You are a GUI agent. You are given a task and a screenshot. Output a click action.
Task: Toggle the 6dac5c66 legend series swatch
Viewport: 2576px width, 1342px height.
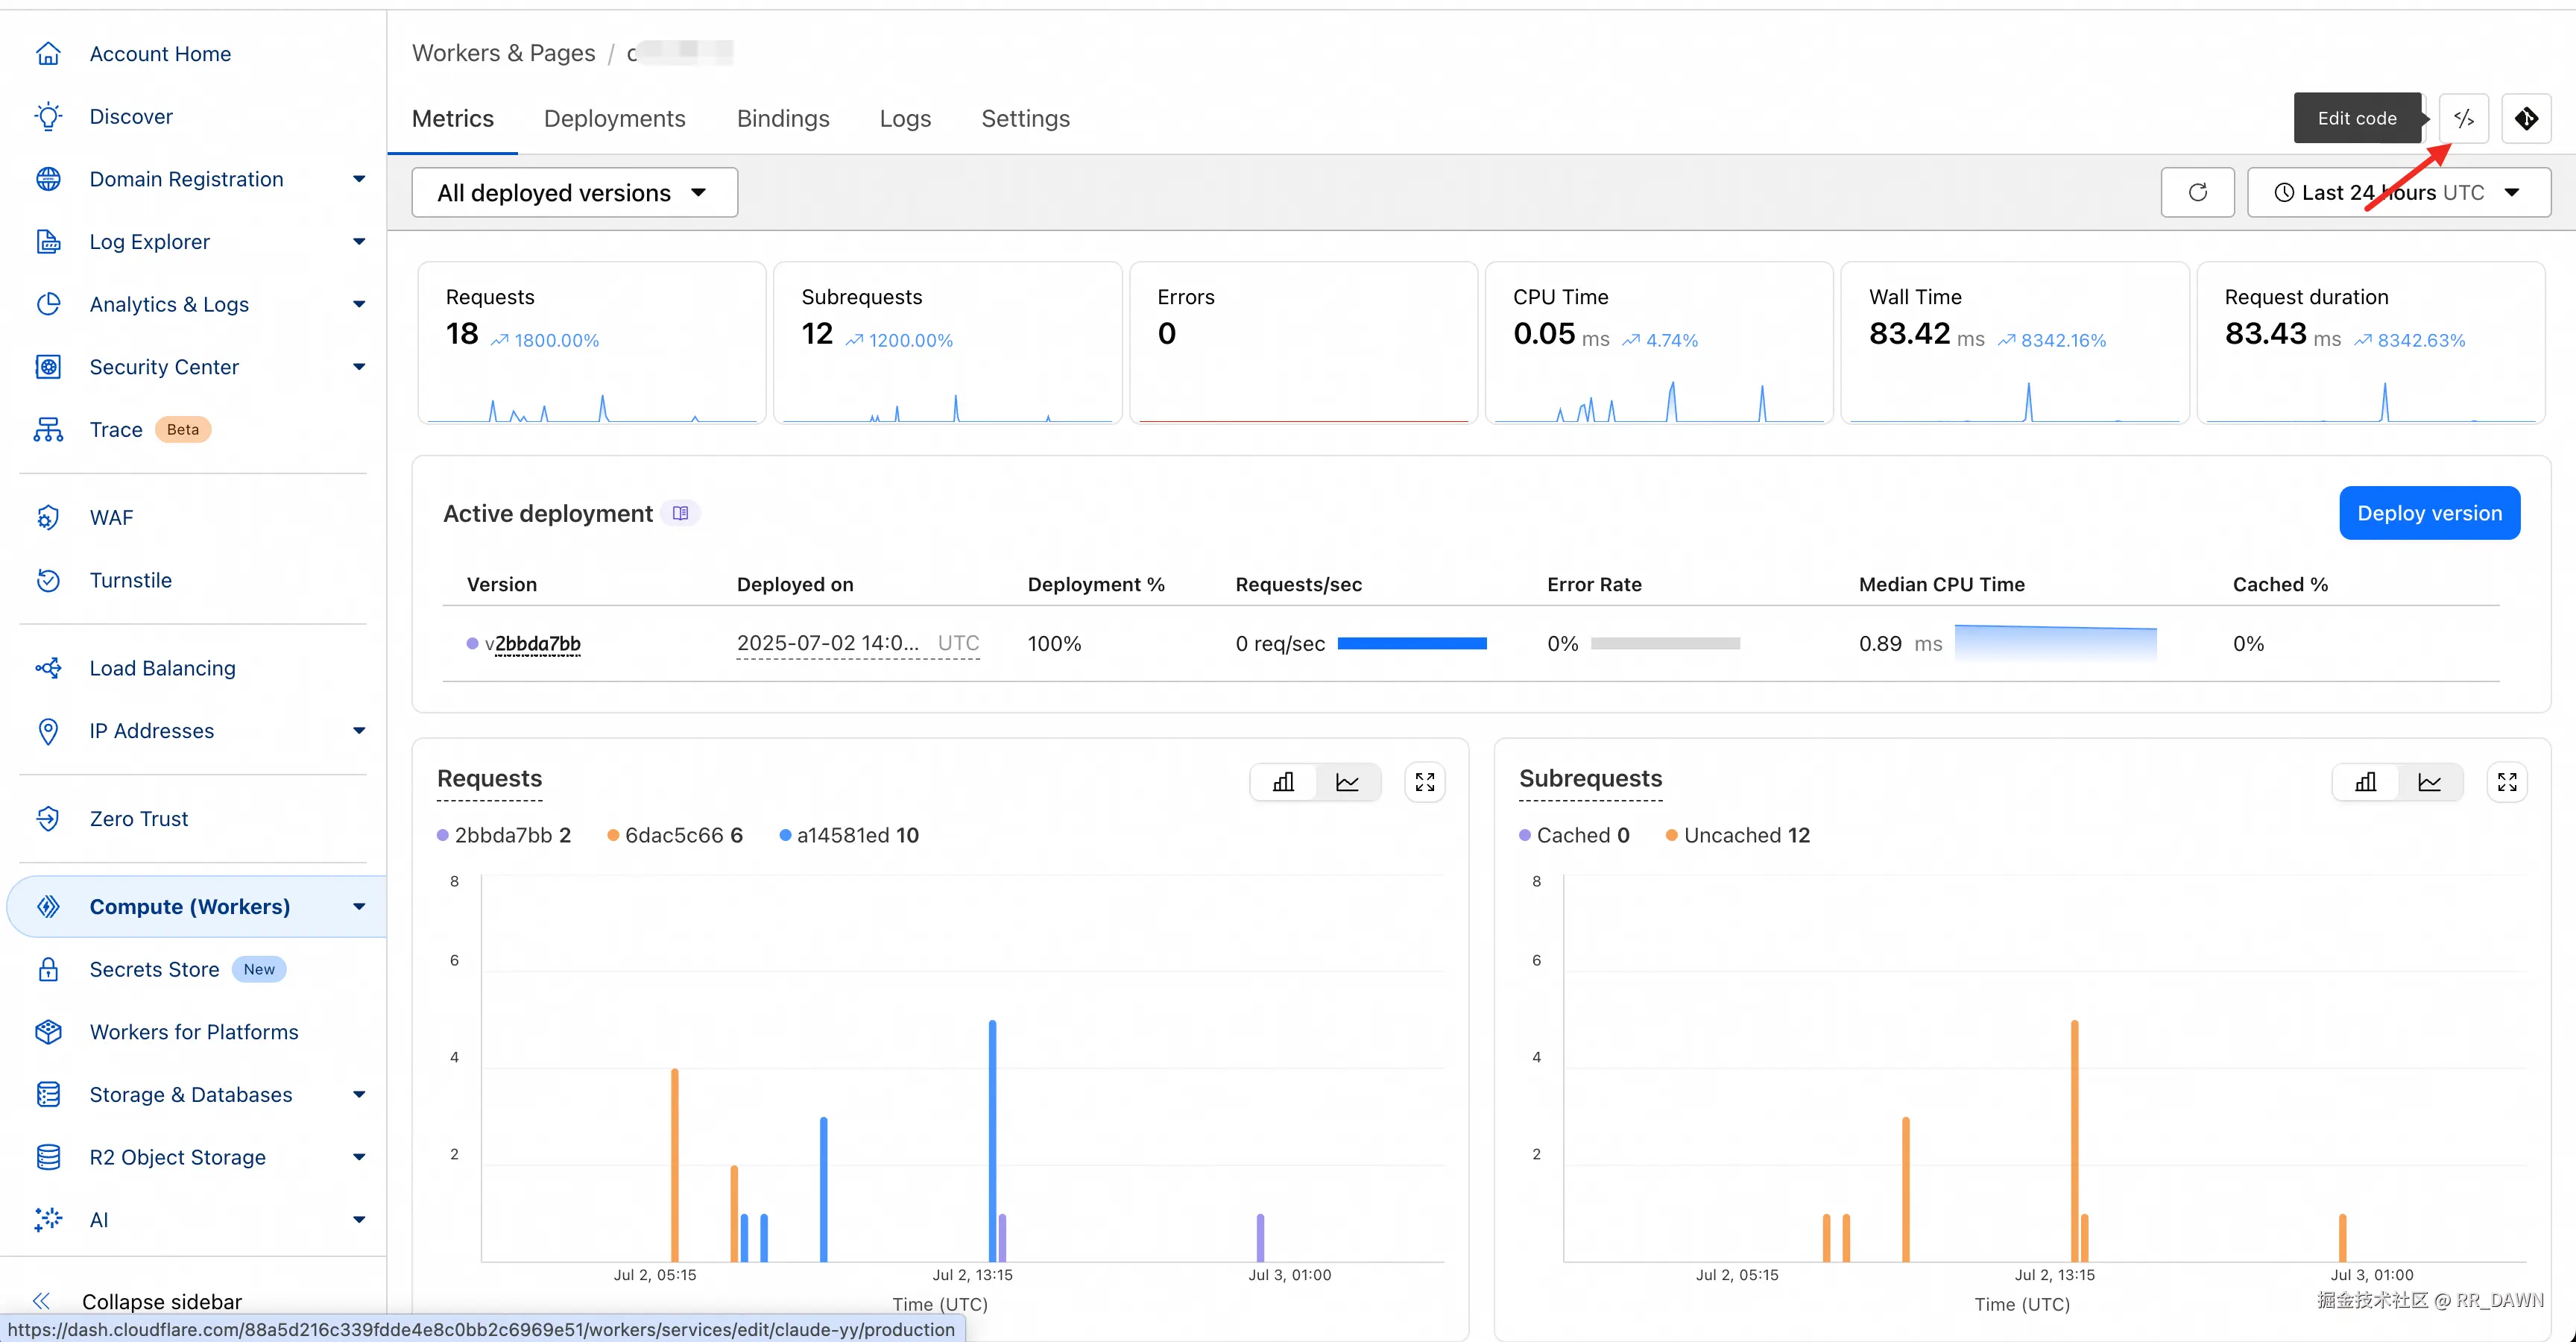pos(613,835)
